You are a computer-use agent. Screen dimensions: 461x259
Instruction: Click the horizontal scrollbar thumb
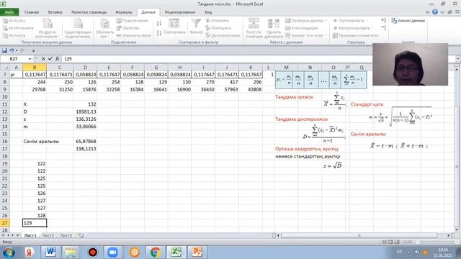coord(359,235)
